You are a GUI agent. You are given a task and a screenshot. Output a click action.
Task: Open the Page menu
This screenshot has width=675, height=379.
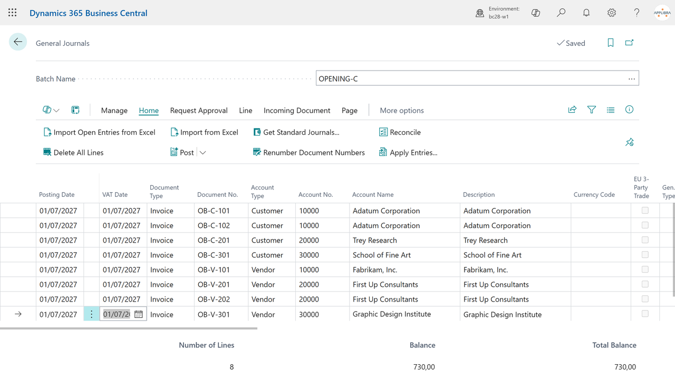coord(350,111)
